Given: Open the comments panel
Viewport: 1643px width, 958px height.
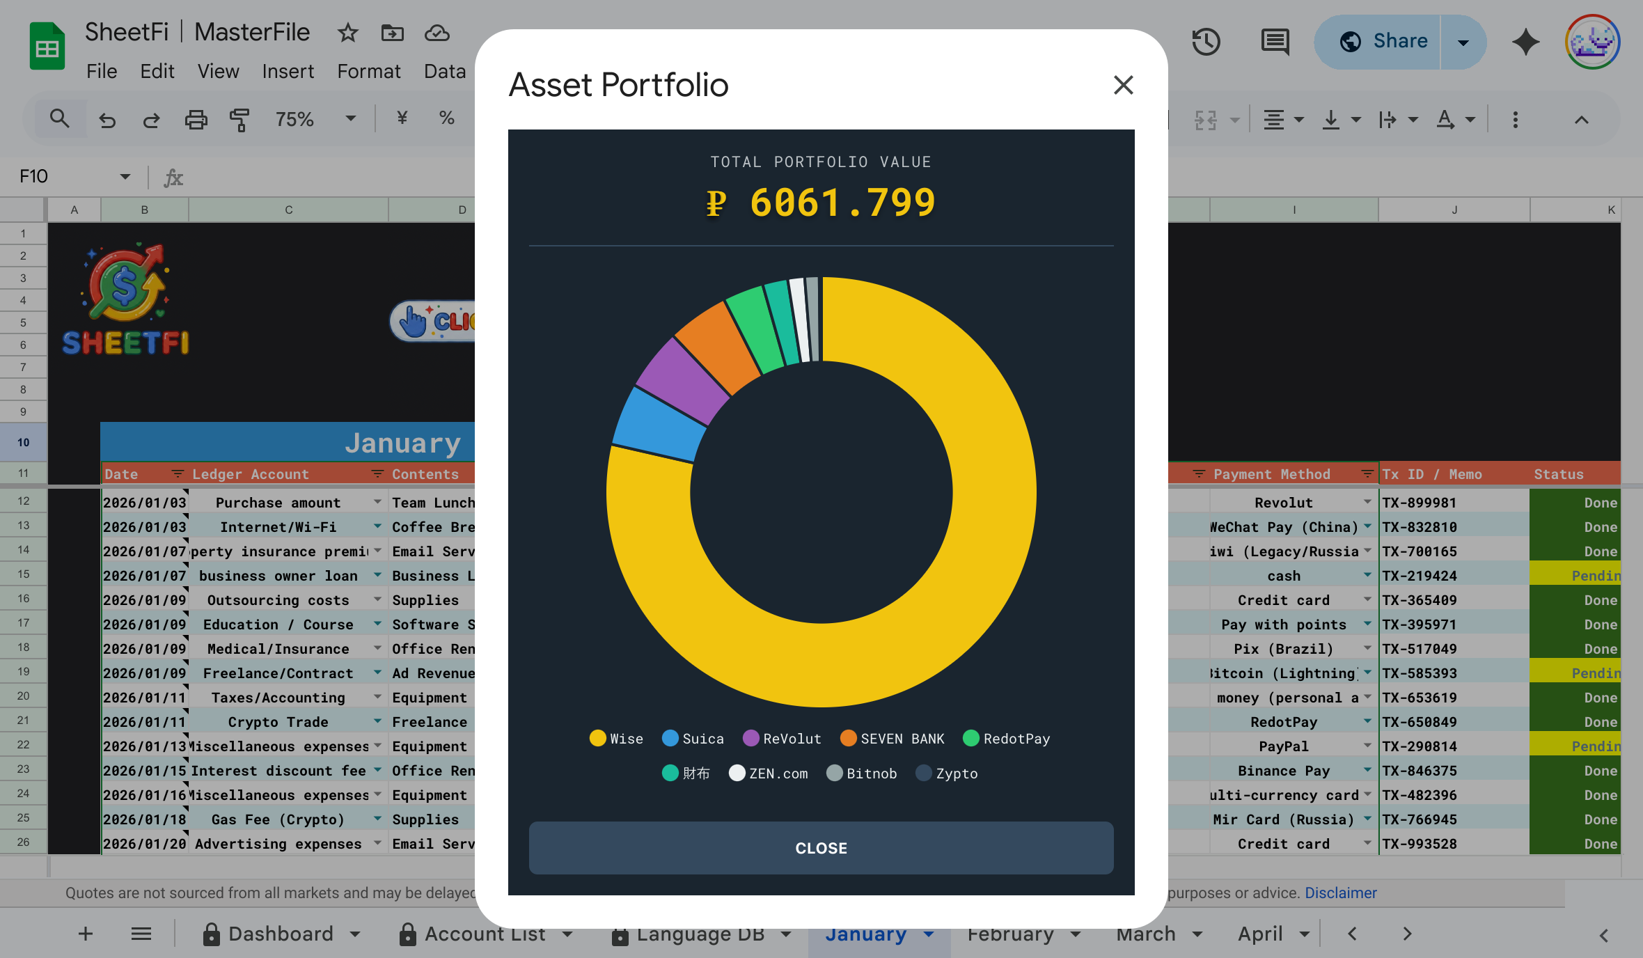Looking at the screenshot, I should point(1274,42).
